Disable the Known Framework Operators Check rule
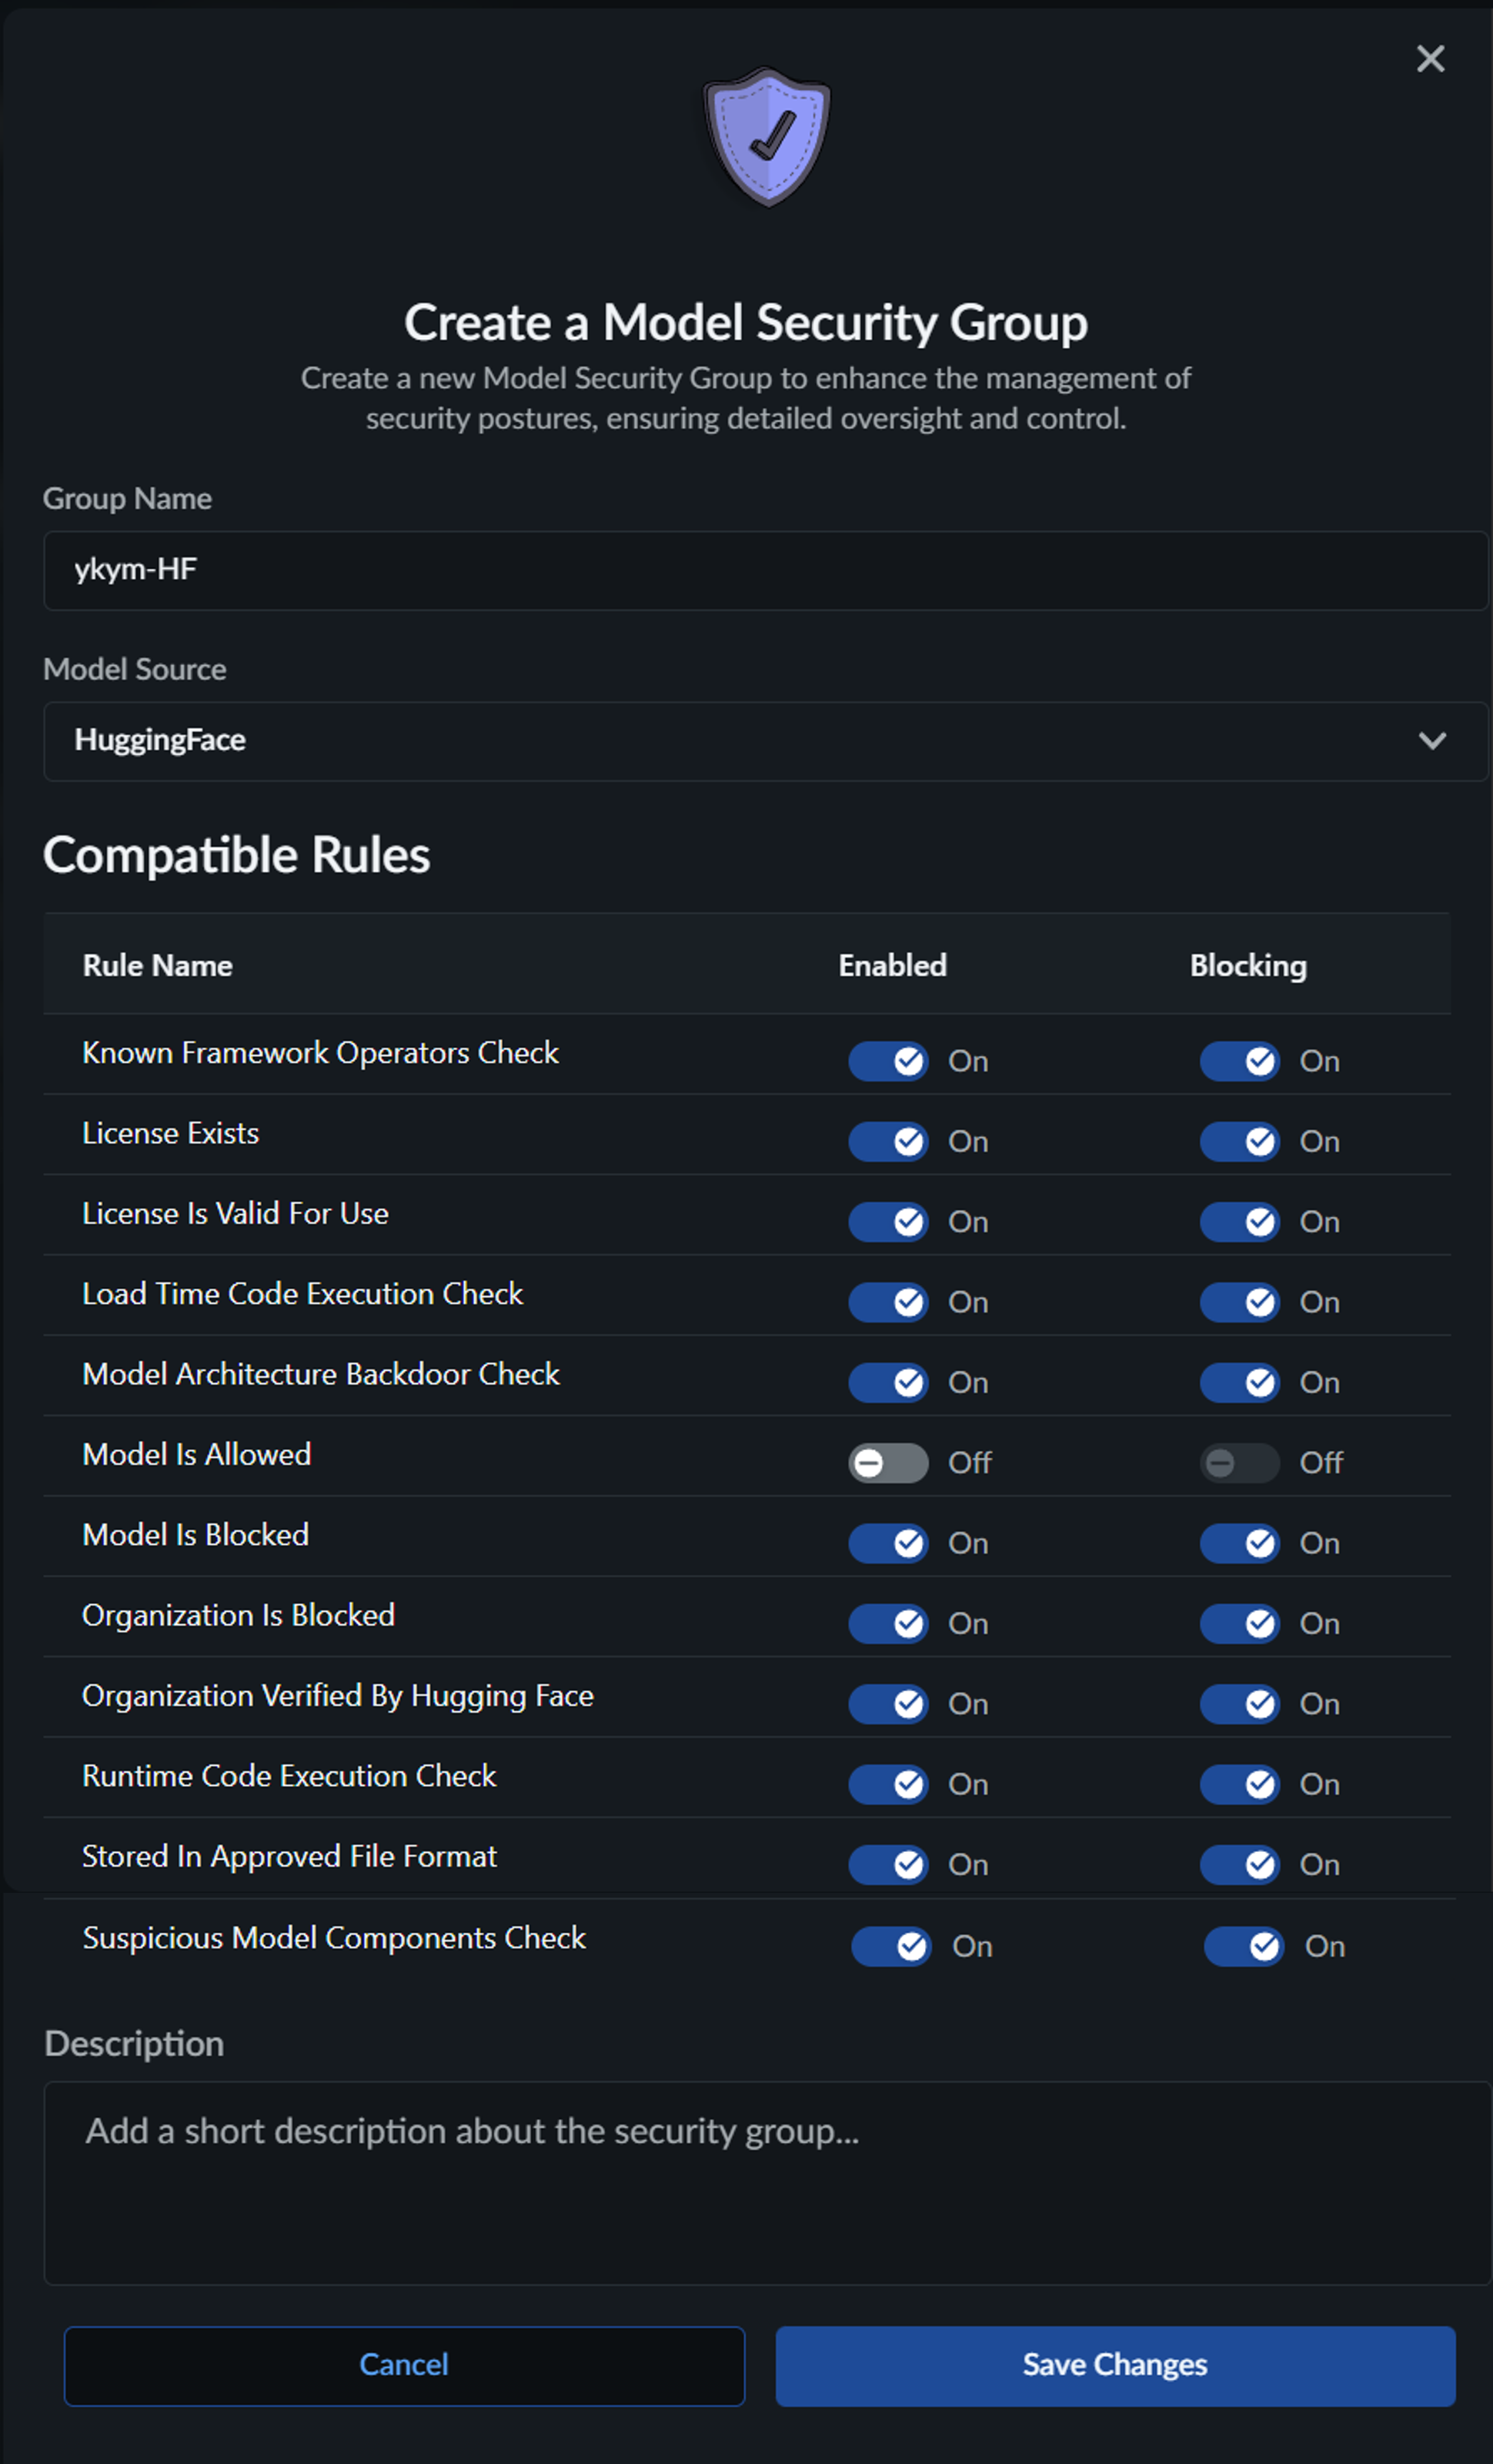 (888, 1061)
